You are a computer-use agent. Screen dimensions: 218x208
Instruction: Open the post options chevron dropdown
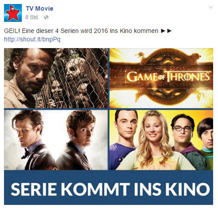tap(211, 7)
